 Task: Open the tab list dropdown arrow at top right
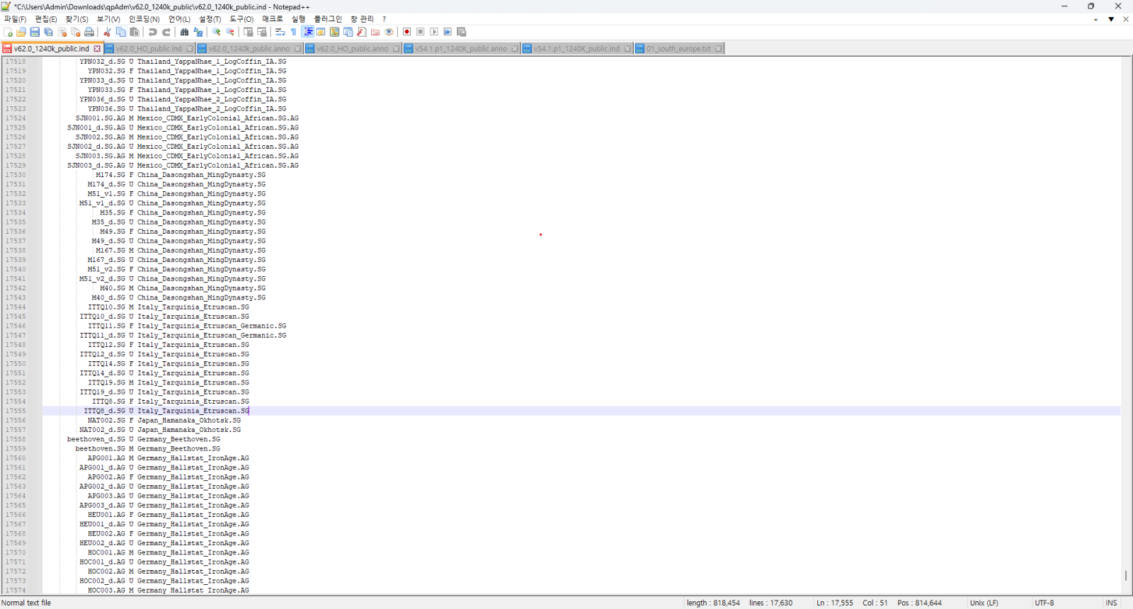pos(1111,19)
